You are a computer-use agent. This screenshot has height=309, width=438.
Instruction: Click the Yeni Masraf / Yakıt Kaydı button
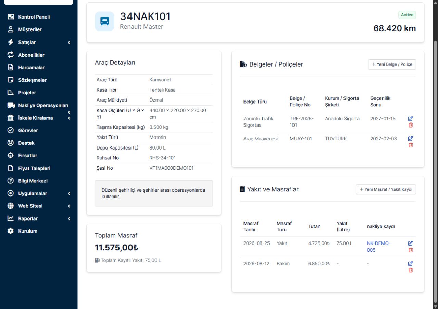(386, 189)
